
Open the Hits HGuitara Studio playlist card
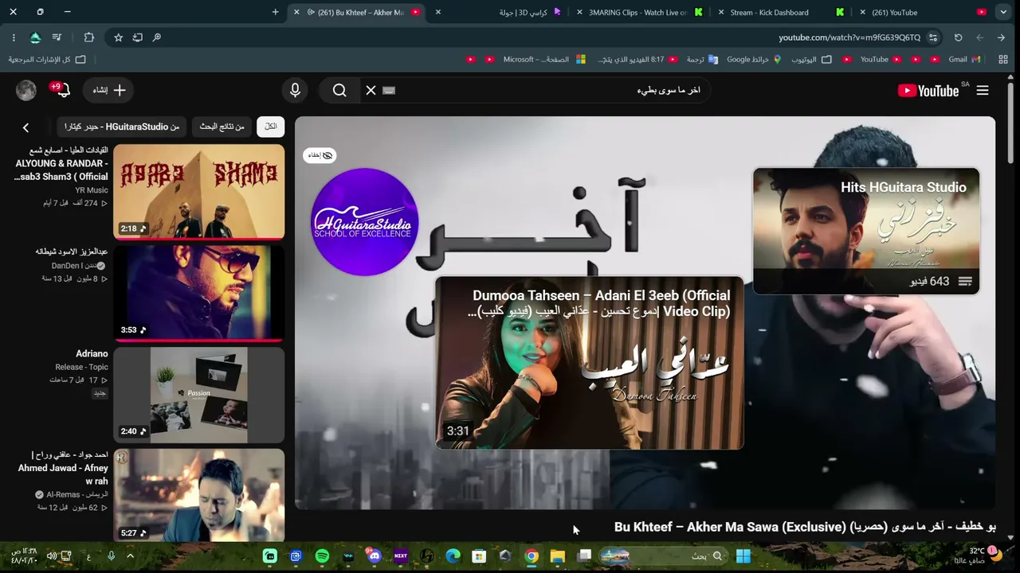[x=866, y=231]
